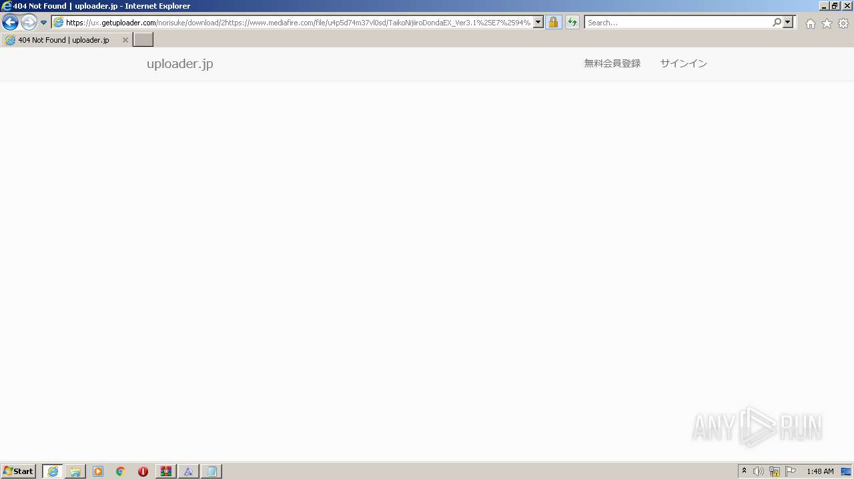Open a new blank tab
Viewport: 854px width, 480px height.
tap(143, 40)
